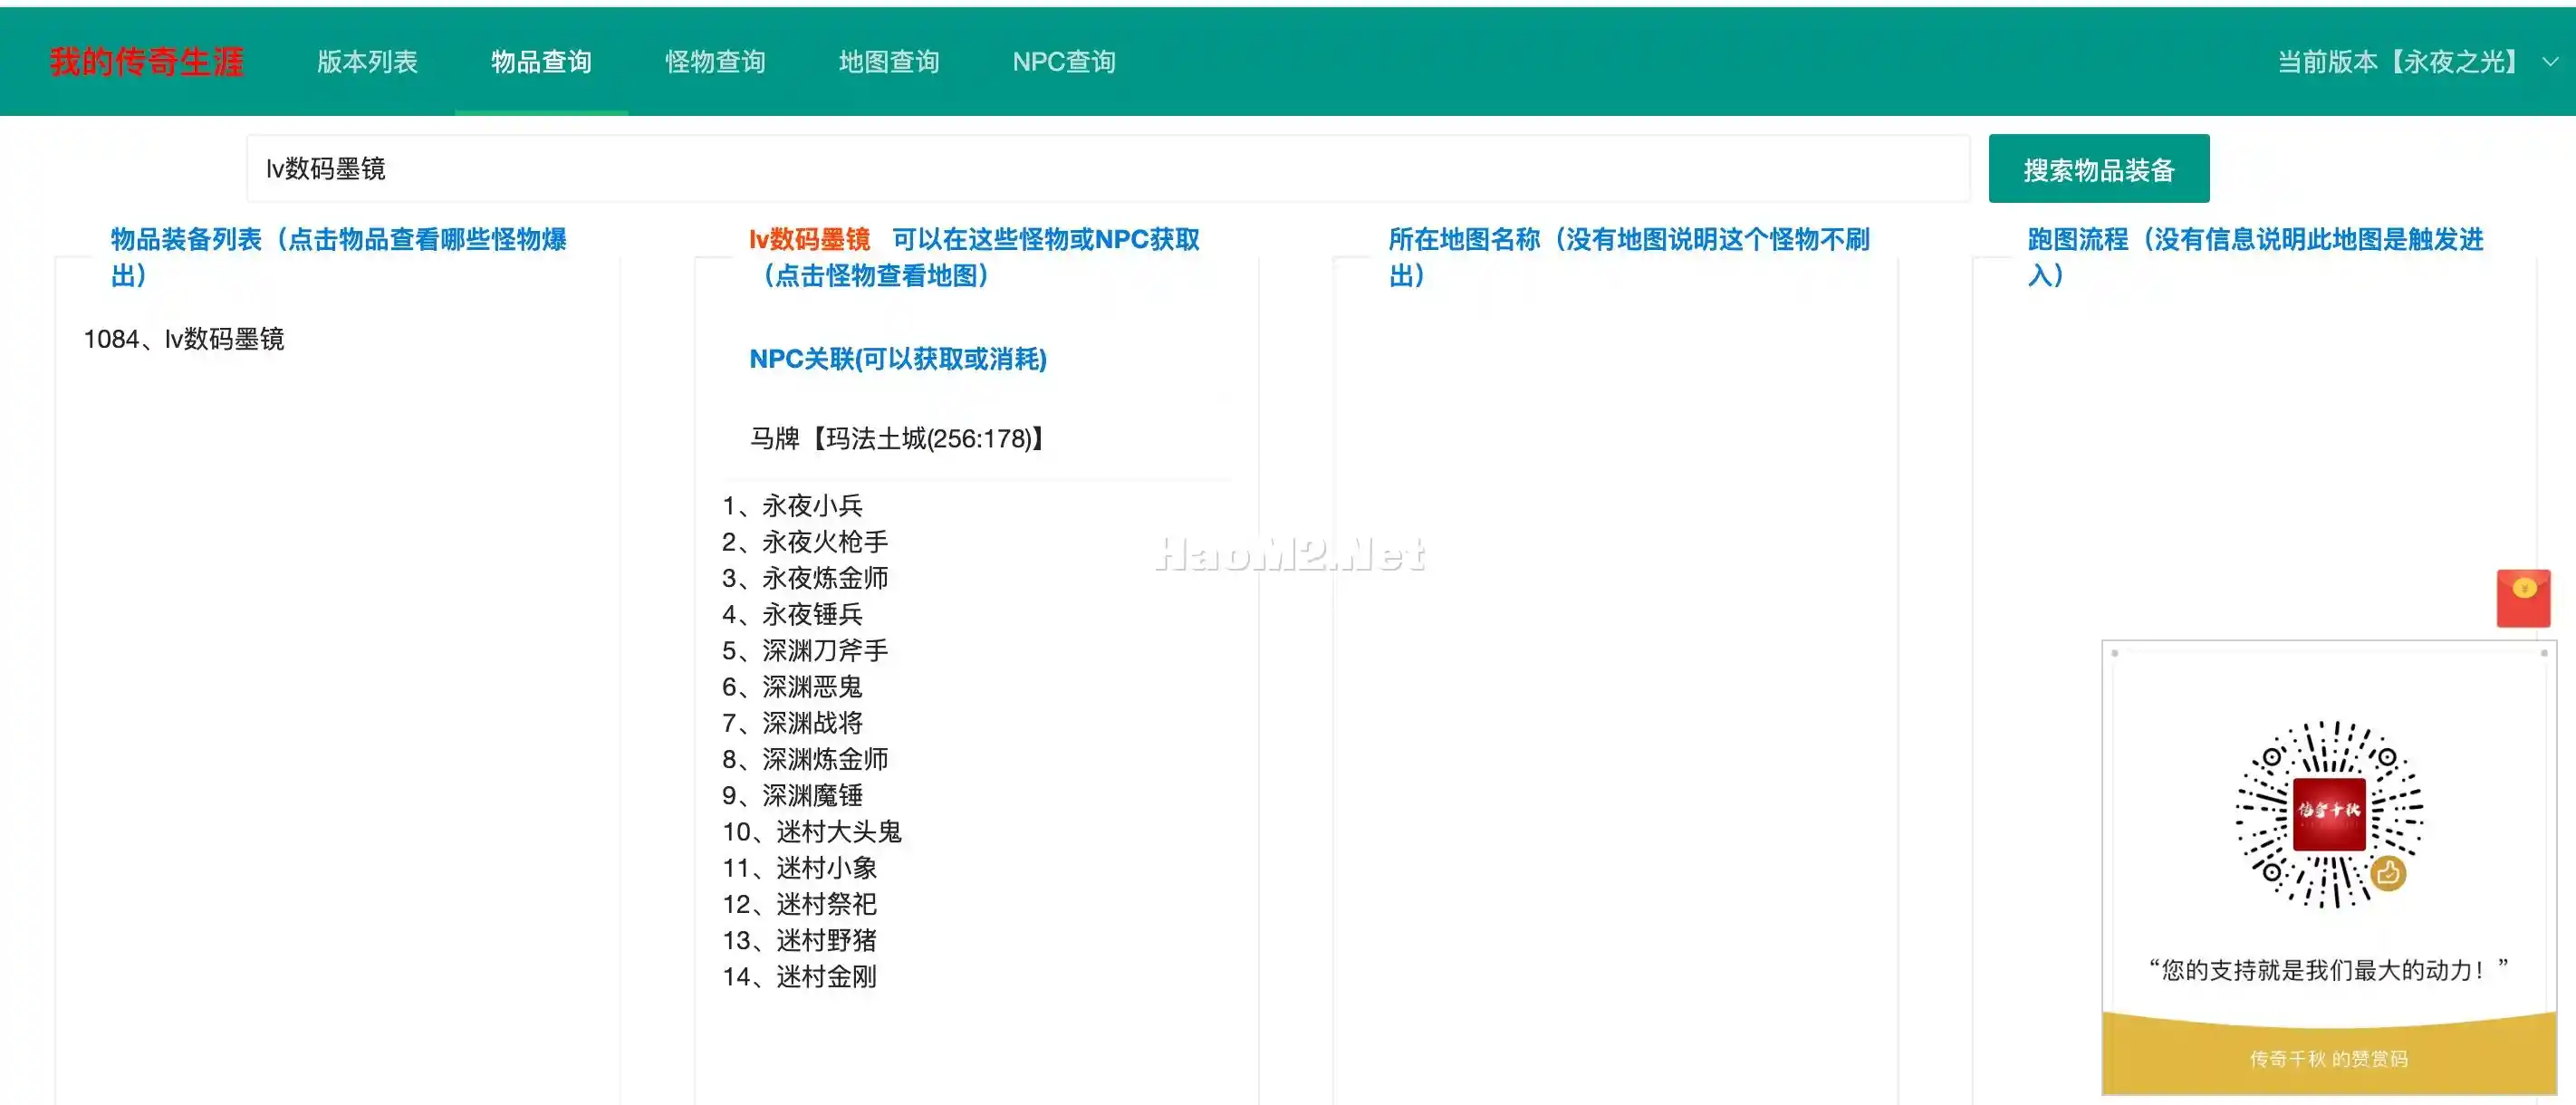
Task: Open the 版本列表 menu item
Action: point(367,61)
